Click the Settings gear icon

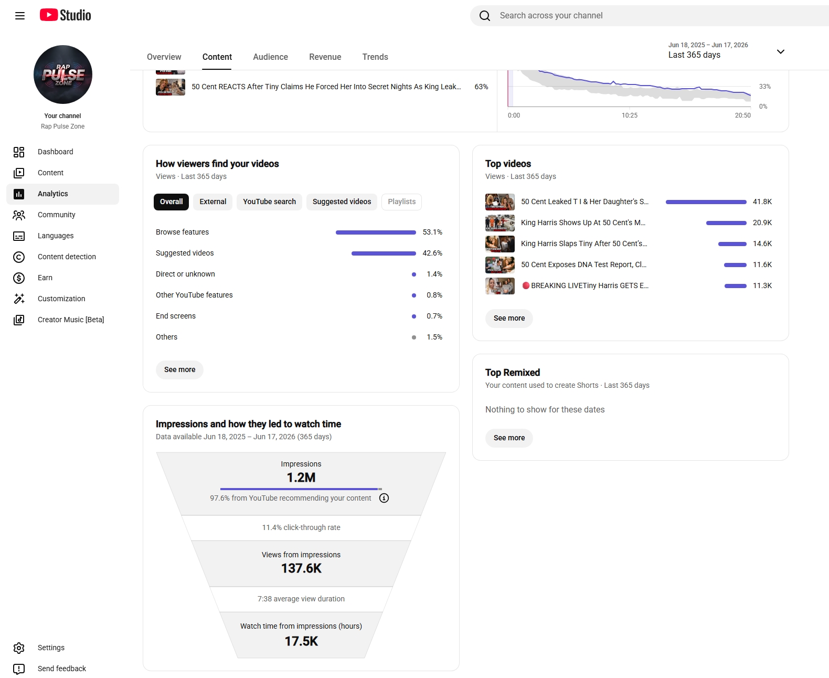(19, 648)
